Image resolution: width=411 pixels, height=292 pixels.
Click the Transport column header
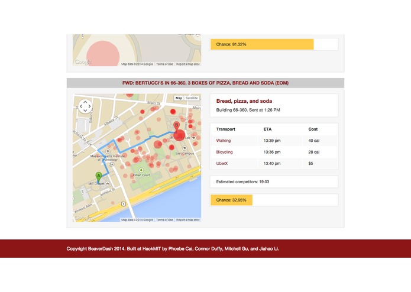pyautogui.click(x=226, y=129)
